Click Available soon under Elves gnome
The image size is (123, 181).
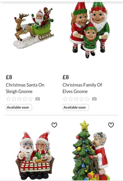[76, 107]
